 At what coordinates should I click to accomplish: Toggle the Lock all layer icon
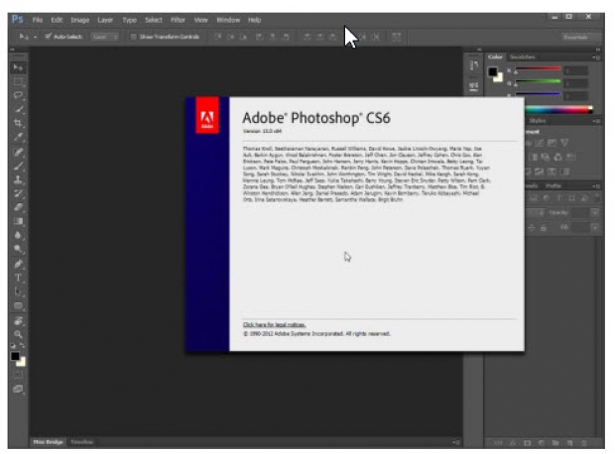coord(544,227)
